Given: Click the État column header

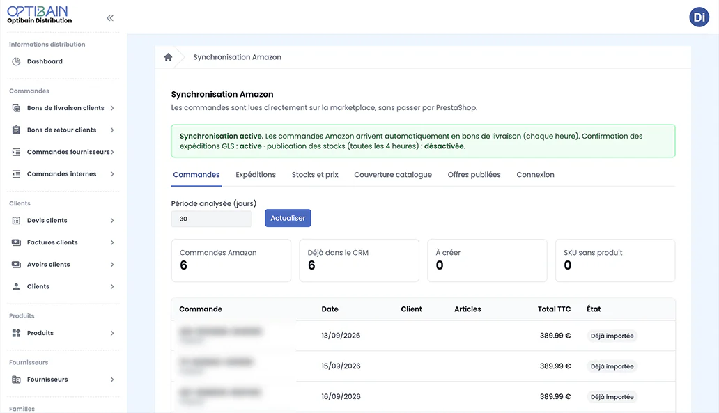Looking at the screenshot, I should 594,309.
